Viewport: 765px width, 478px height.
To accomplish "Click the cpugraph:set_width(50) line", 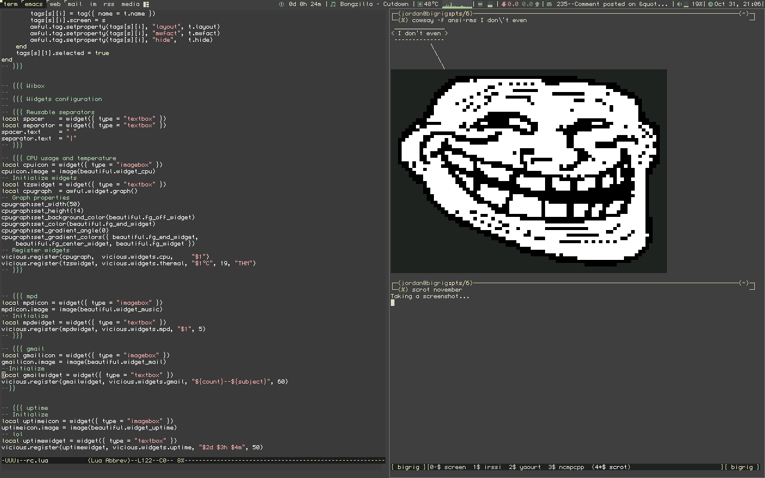I will (x=41, y=204).
